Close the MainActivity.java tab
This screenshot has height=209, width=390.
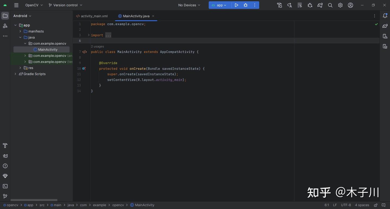click(153, 16)
